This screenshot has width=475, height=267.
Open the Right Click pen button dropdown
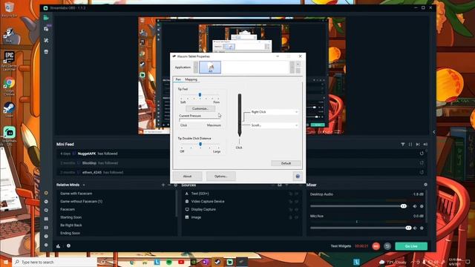tap(274, 112)
